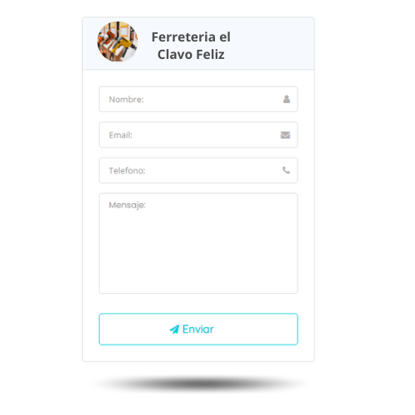Screen dimensions: 415x415
Task: Click the person icon in Nombre field
Action: (286, 99)
